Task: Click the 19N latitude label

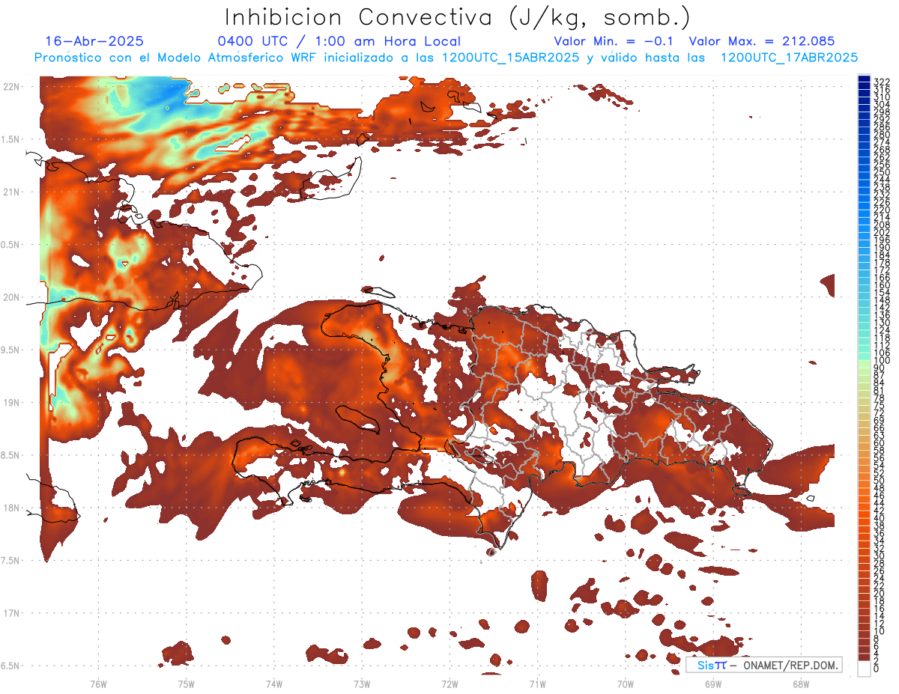Action: pos(13,403)
